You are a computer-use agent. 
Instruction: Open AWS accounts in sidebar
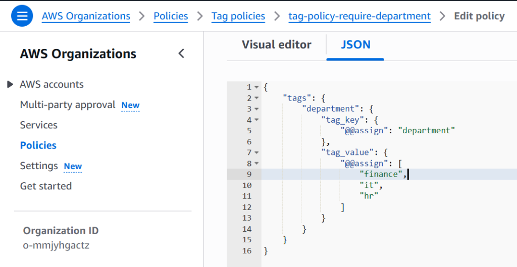point(52,84)
